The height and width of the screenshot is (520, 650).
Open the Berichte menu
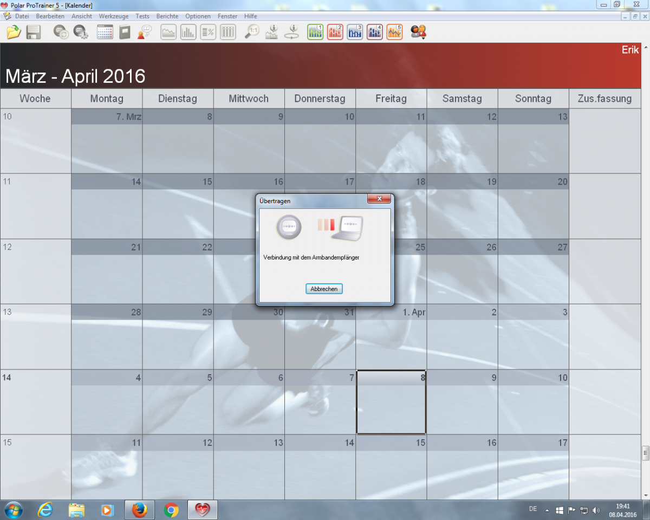pos(167,16)
